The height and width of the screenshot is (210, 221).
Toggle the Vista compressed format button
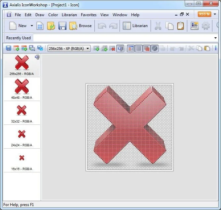tap(120, 49)
